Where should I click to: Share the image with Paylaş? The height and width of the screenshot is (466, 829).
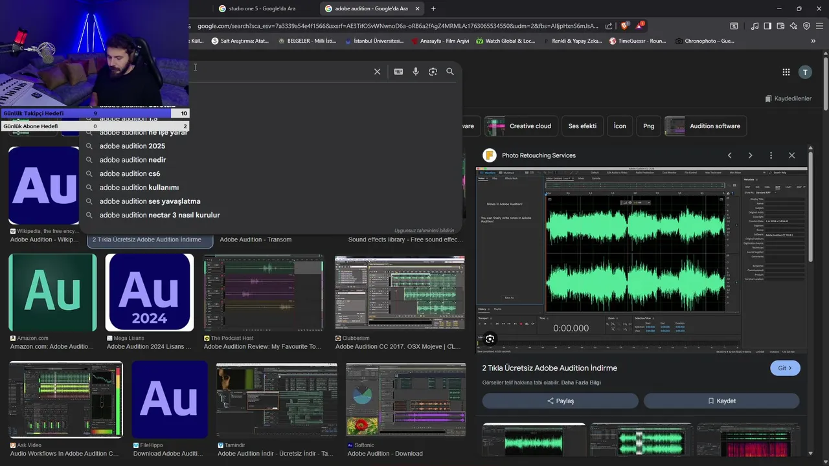click(560, 401)
